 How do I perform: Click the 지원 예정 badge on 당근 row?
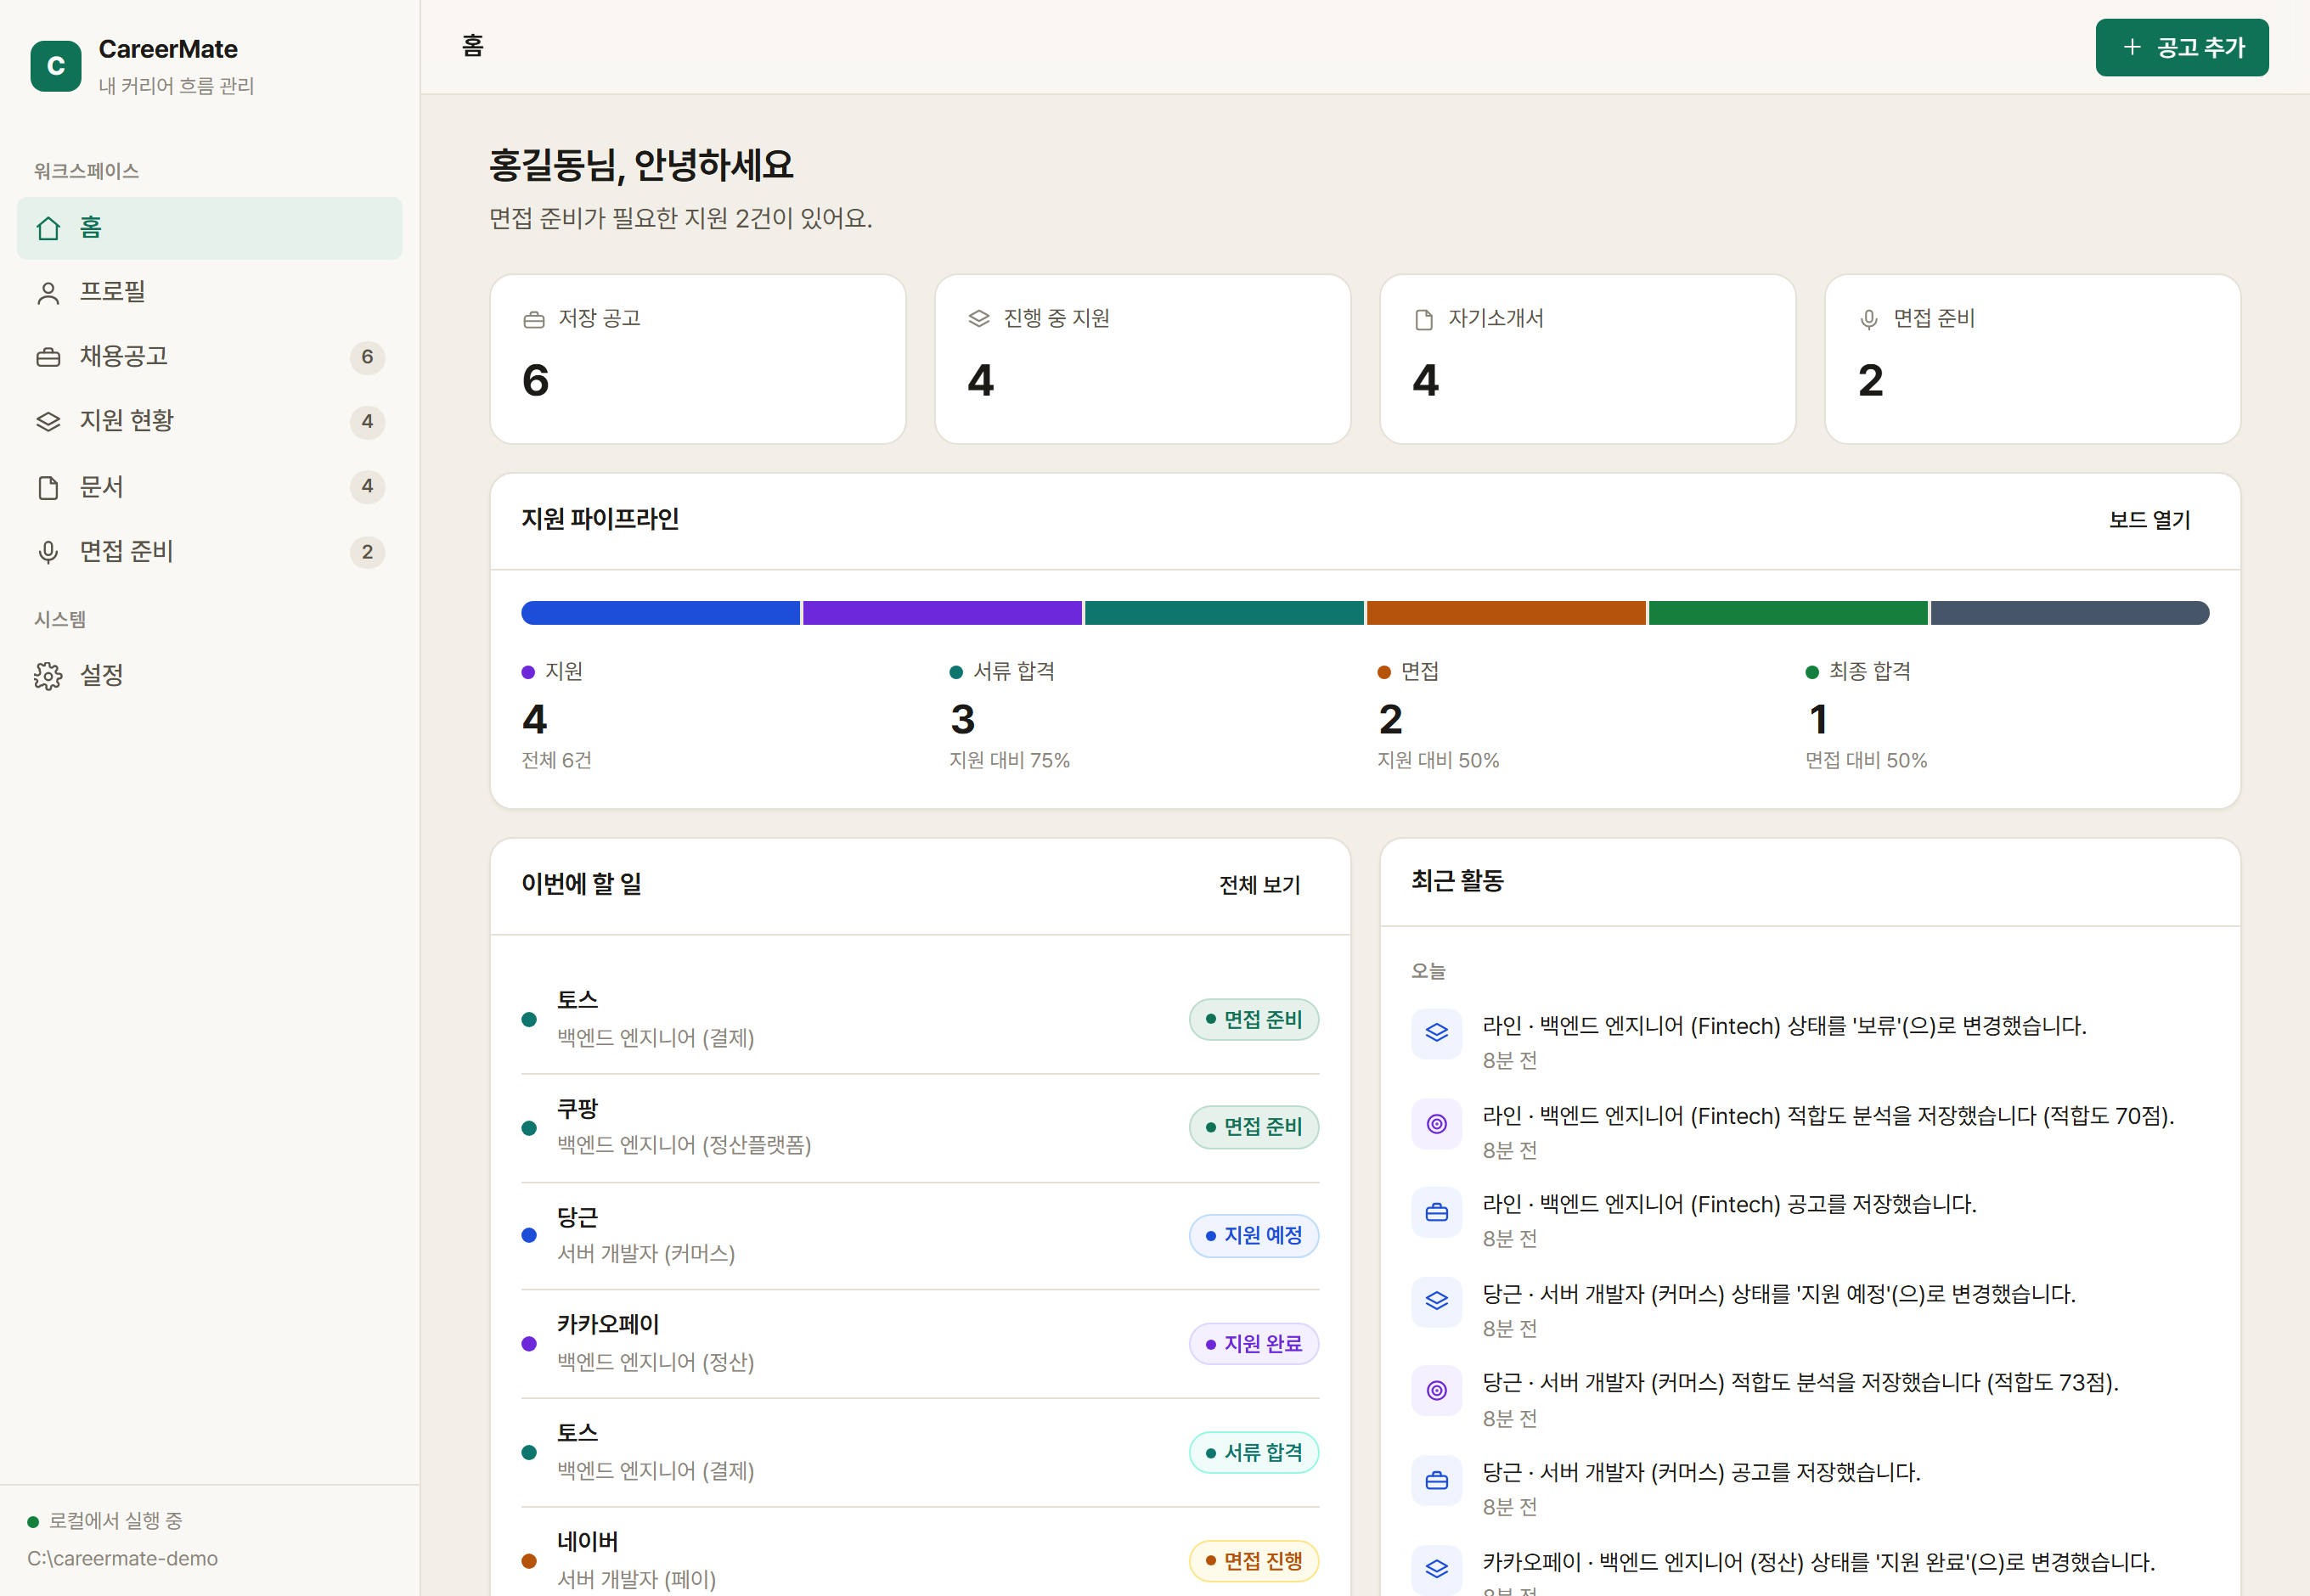point(1254,1236)
